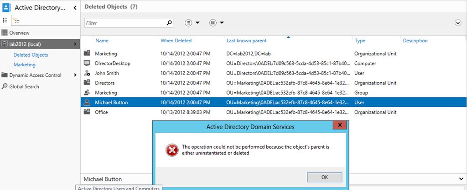Click the red error icon in dialog

[x=171, y=150]
